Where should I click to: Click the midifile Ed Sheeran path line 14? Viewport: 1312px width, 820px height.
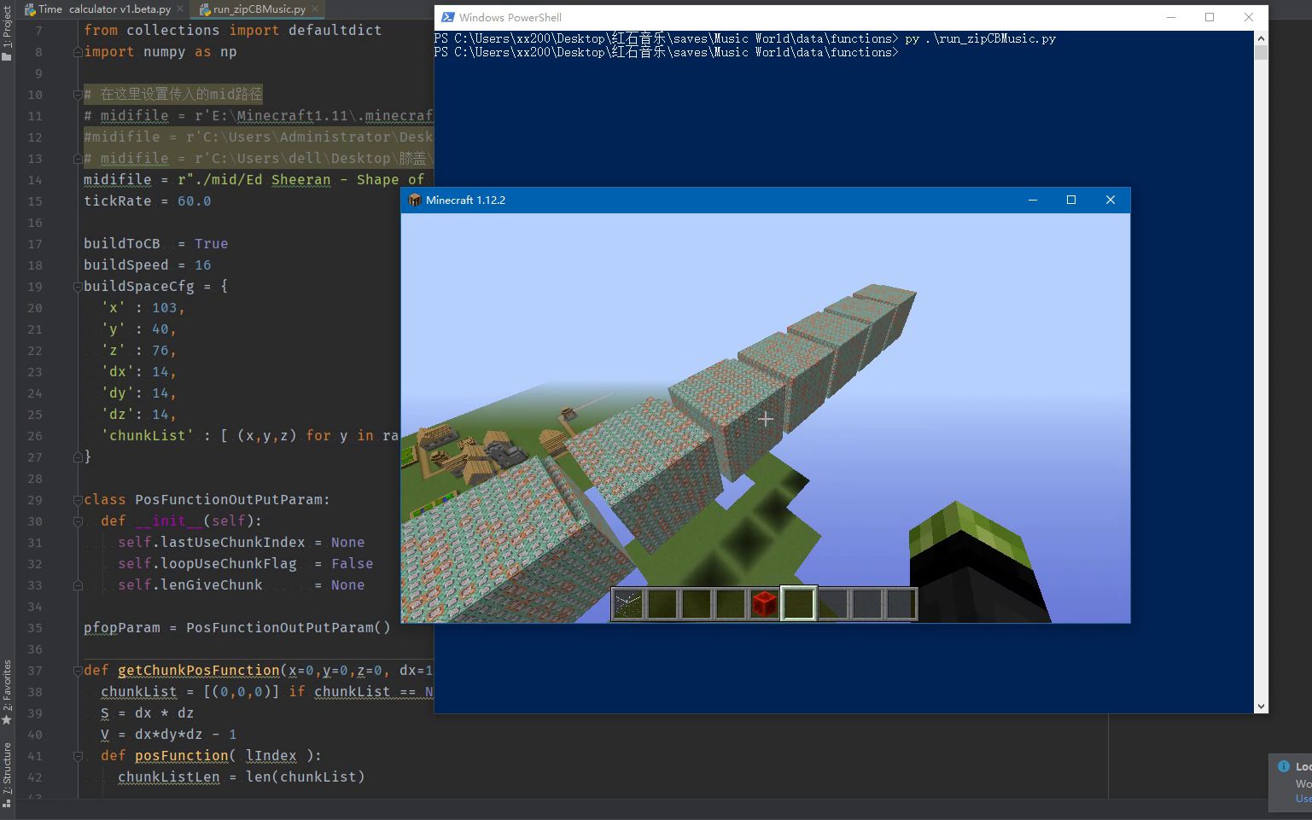tap(254, 180)
